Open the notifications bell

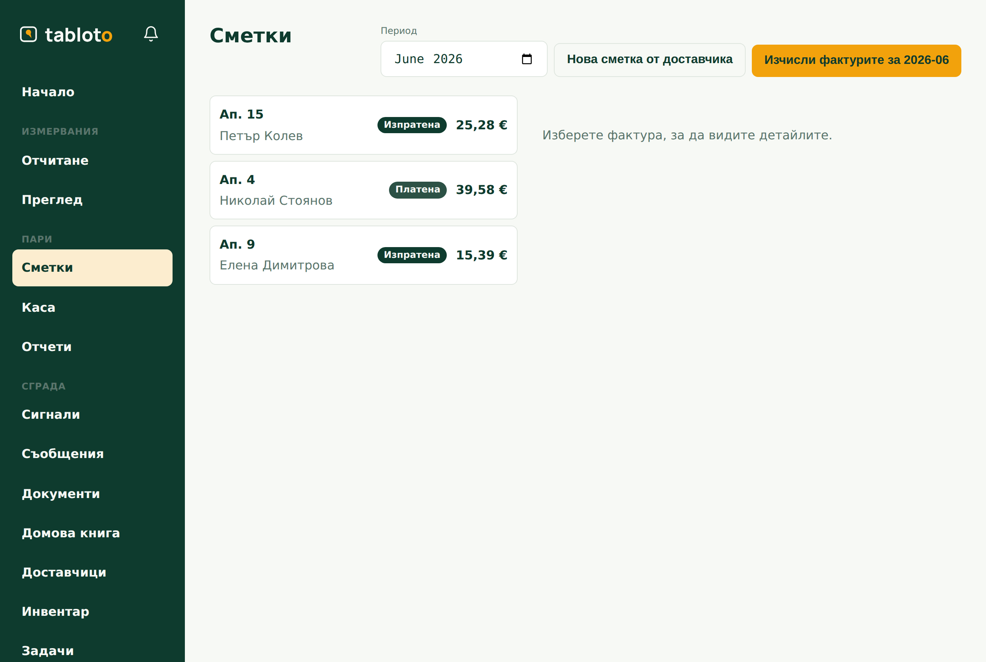point(151,34)
